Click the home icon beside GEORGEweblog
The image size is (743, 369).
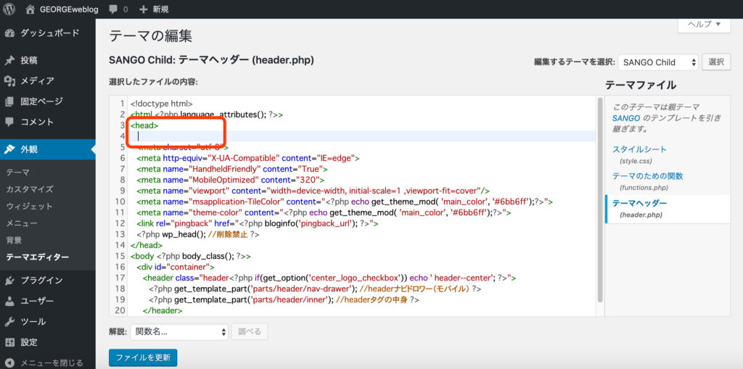[30, 9]
